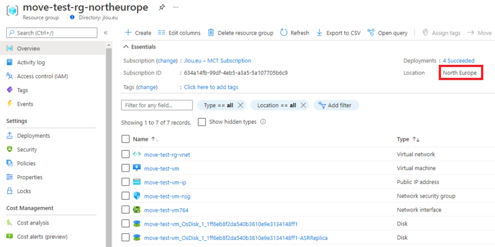Click Delete resource group

241,33
